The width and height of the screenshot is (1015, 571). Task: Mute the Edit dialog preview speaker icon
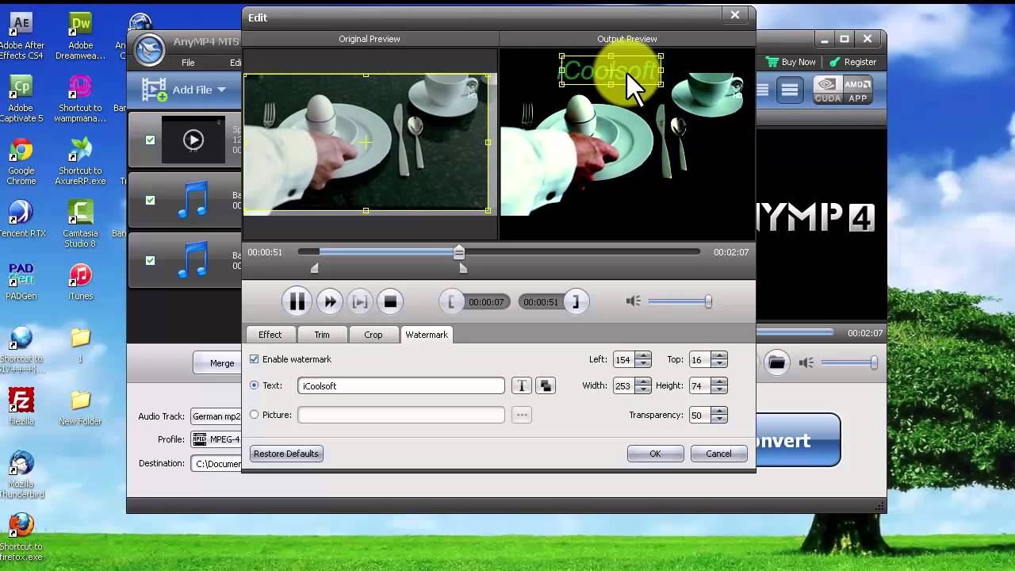(633, 301)
